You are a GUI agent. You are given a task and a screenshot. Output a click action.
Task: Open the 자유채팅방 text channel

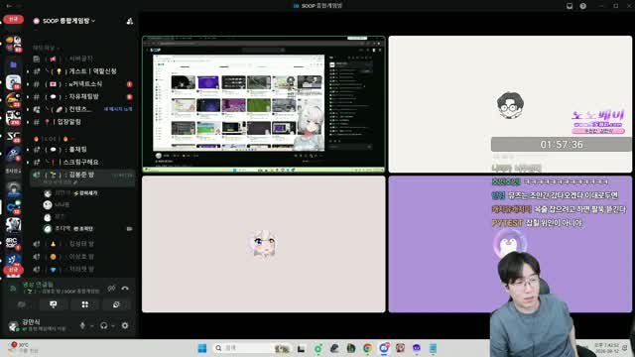tap(83, 97)
